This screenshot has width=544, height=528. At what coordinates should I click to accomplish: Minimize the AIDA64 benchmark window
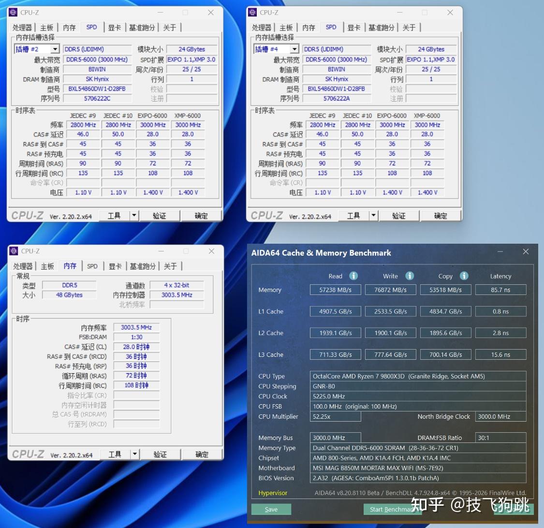[500, 251]
